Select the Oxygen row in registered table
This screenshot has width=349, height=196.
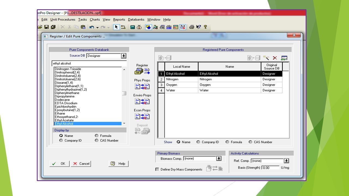[220, 85]
